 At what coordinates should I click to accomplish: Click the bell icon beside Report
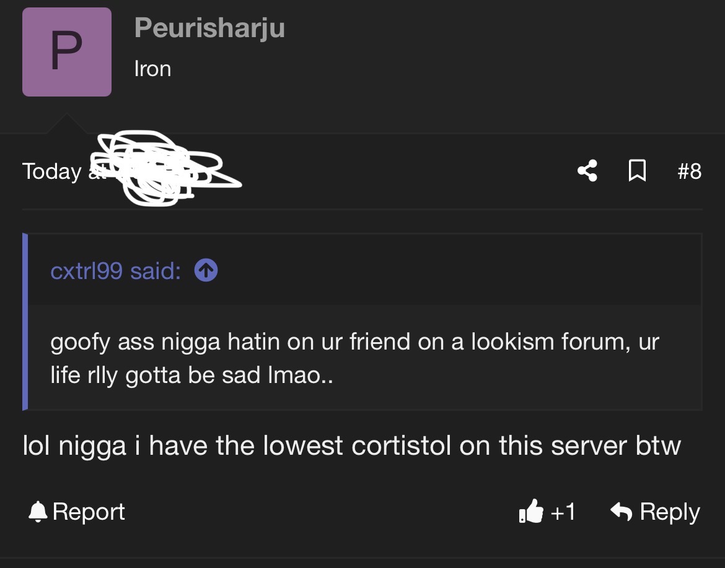(38, 512)
